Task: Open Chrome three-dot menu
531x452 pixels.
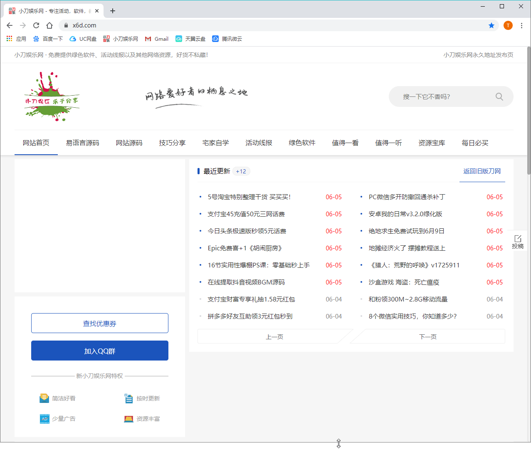Action: click(x=521, y=25)
